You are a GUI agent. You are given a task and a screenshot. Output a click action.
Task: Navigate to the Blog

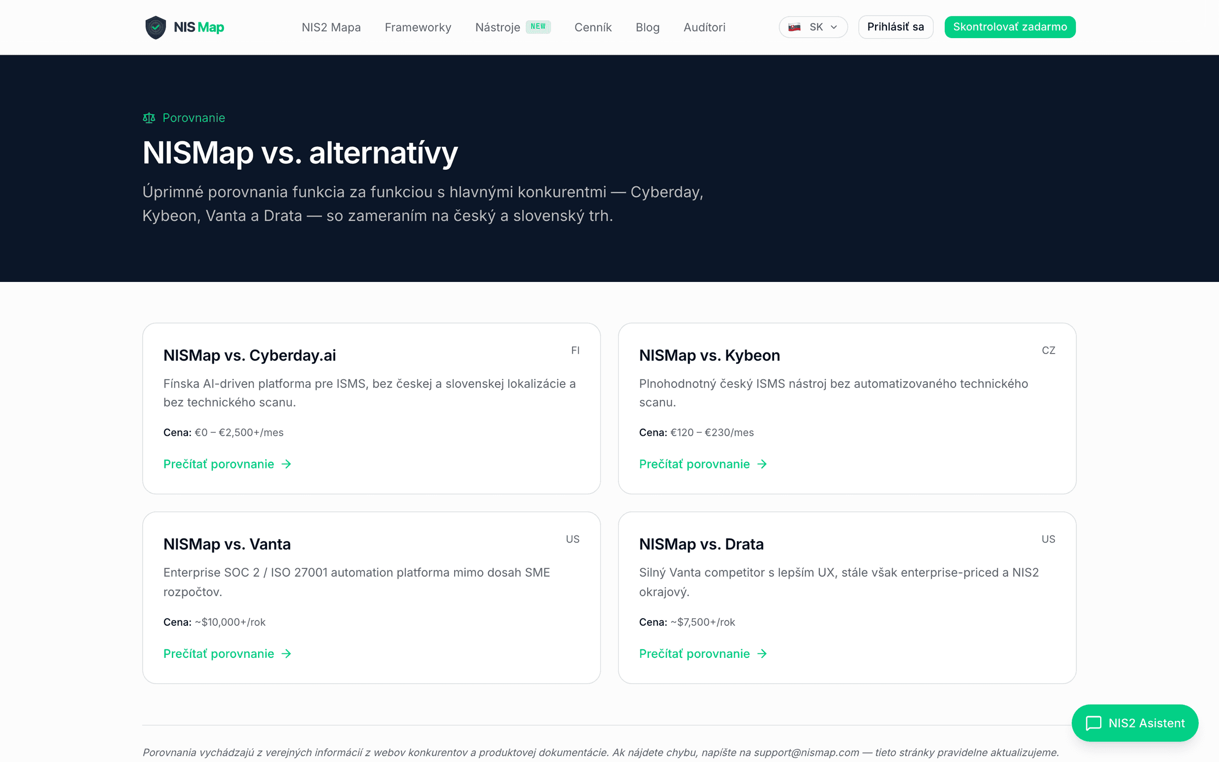point(648,27)
